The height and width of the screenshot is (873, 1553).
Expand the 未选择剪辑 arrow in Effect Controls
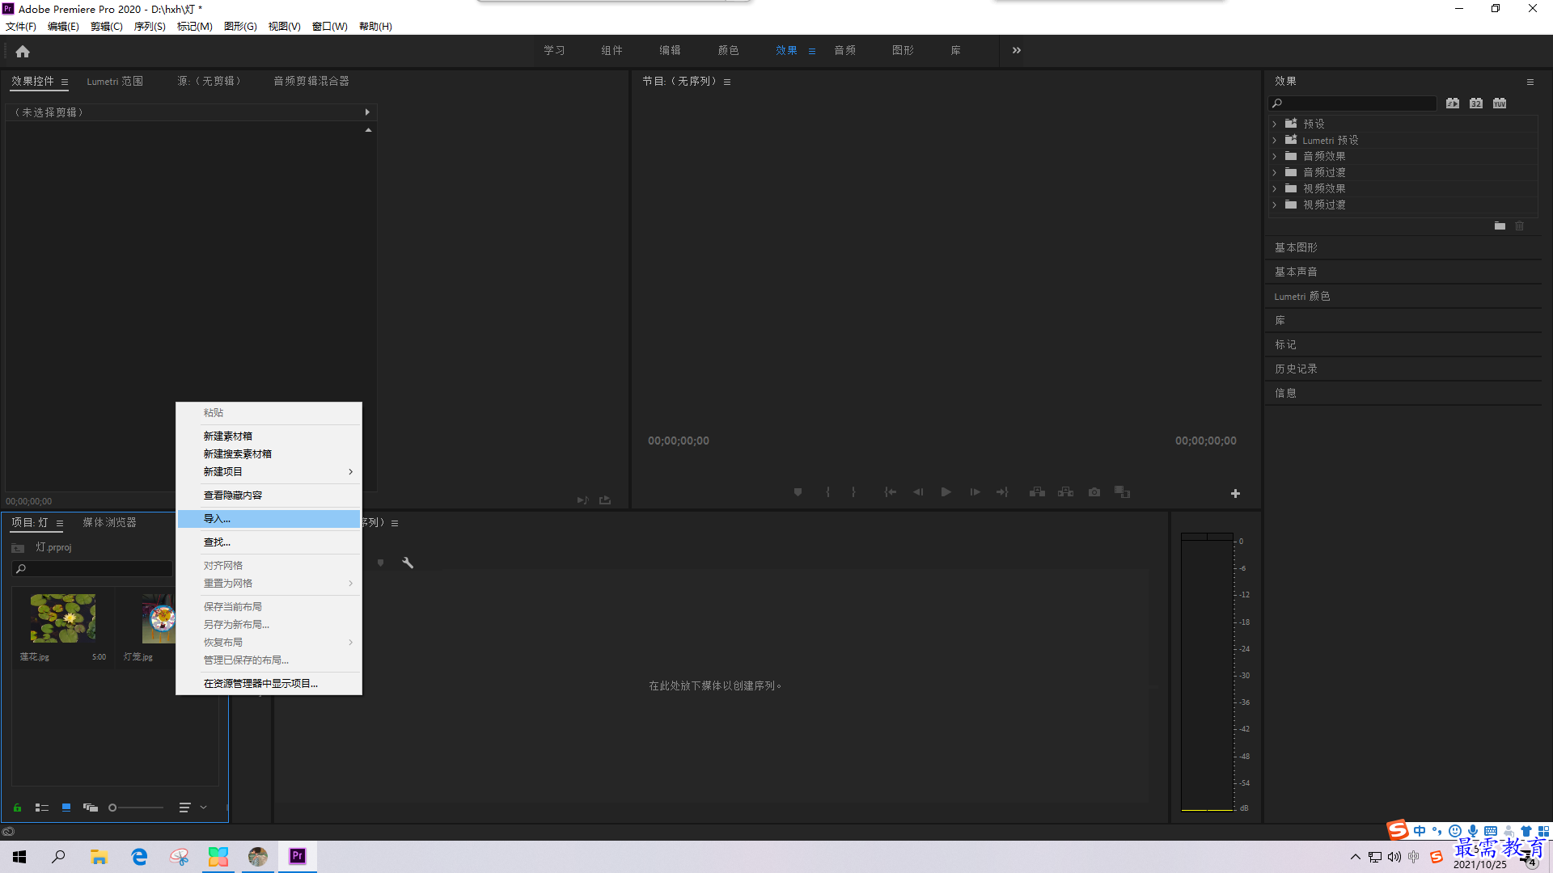coord(367,112)
